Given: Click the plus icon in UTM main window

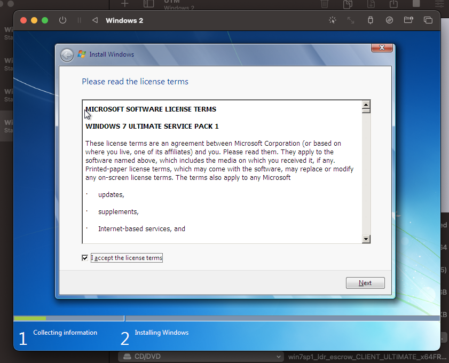Looking at the screenshot, I should point(124,4).
